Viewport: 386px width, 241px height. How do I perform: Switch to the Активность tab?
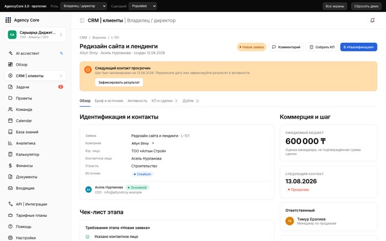pyautogui.click(x=138, y=101)
